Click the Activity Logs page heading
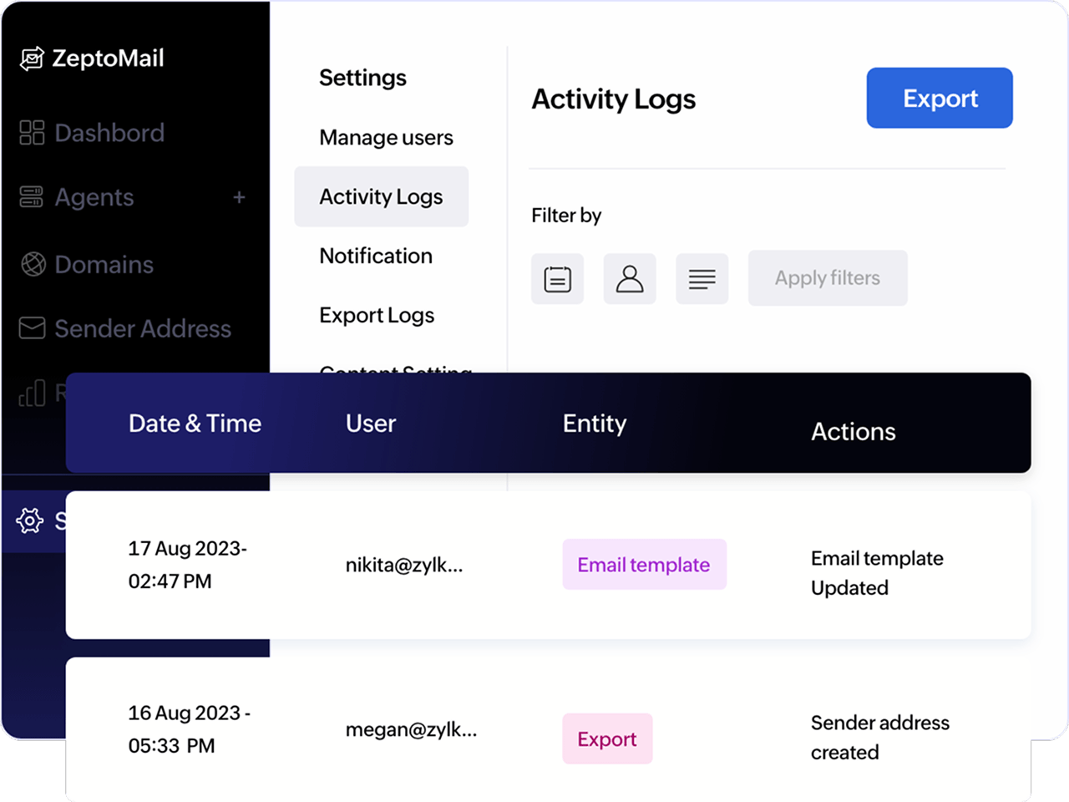Image resolution: width=1069 pixels, height=802 pixels. tap(614, 99)
